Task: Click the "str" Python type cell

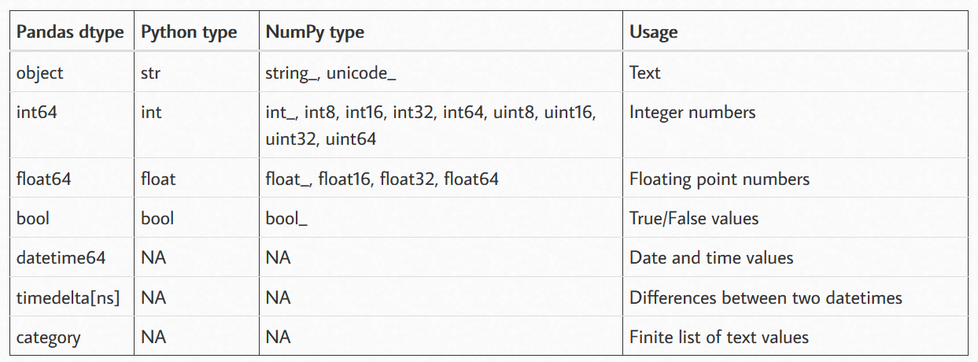Action: 151,72
